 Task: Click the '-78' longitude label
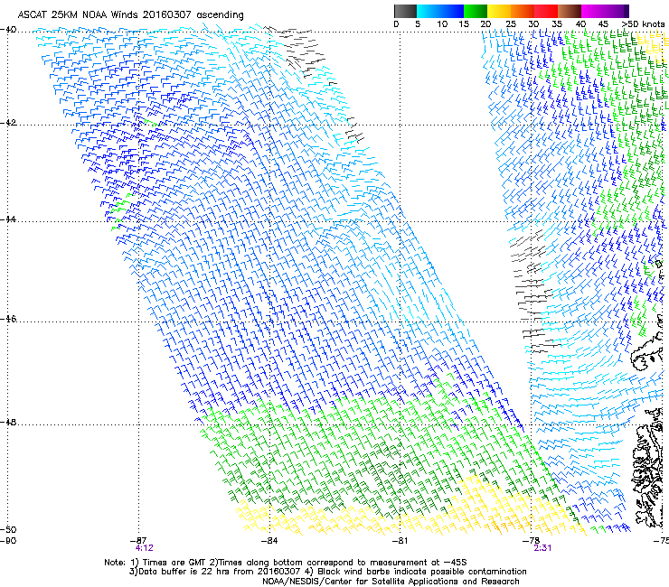coord(532,541)
